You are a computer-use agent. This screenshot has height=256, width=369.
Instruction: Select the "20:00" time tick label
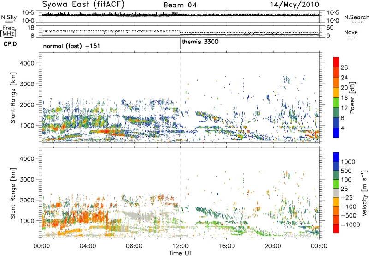[x=273, y=246]
